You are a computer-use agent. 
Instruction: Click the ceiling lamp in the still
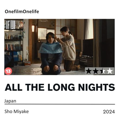point(43,21)
